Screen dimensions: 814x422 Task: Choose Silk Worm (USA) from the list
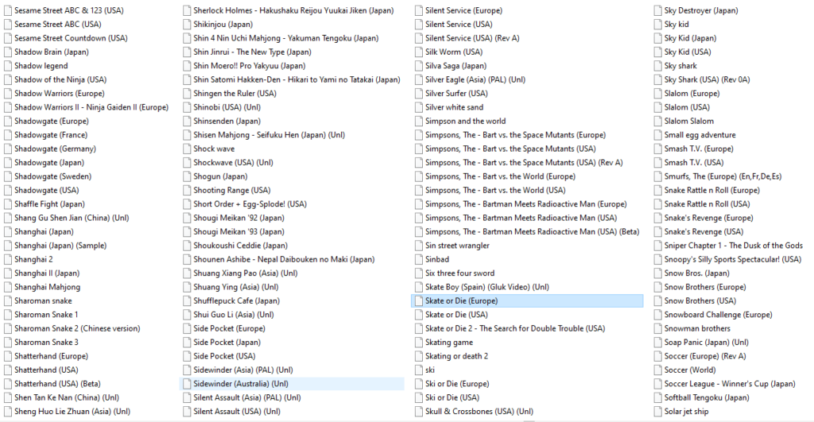pyautogui.click(x=454, y=52)
